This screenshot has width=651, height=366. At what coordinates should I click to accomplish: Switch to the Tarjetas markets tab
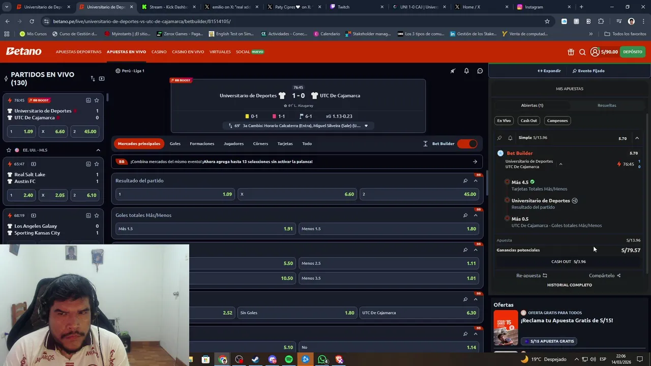285,144
